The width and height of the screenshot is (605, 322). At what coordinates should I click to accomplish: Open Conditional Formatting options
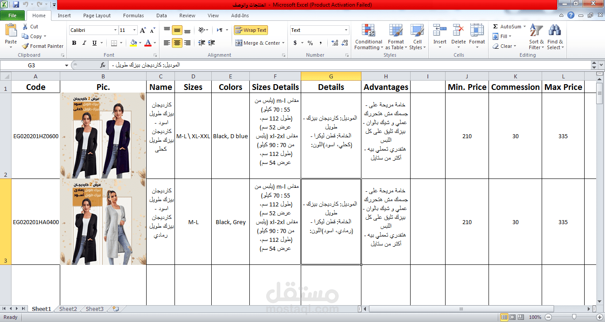point(368,37)
